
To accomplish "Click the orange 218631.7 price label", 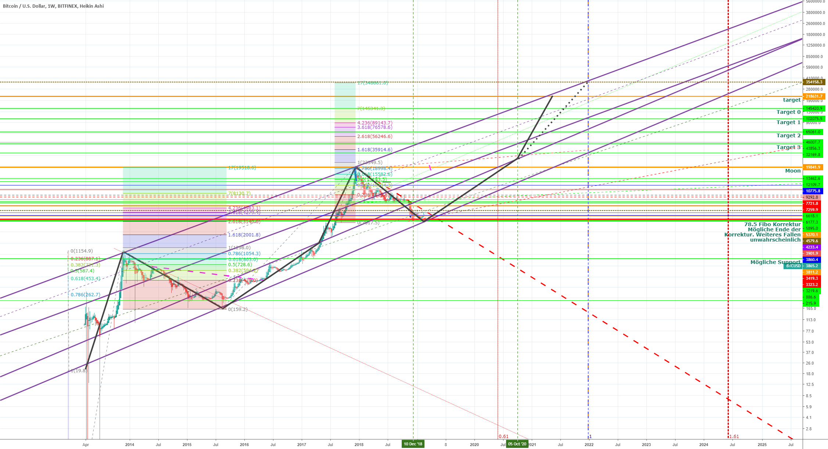I will [814, 96].
